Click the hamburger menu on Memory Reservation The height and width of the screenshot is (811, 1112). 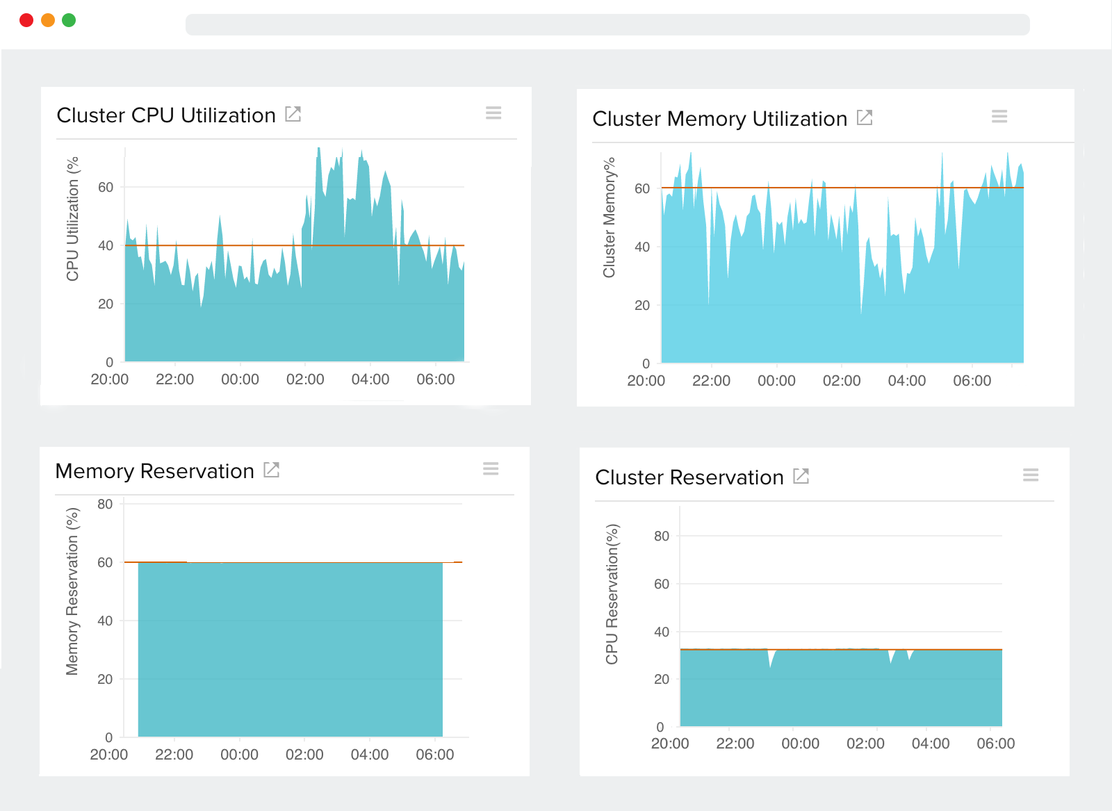pos(491,469)
